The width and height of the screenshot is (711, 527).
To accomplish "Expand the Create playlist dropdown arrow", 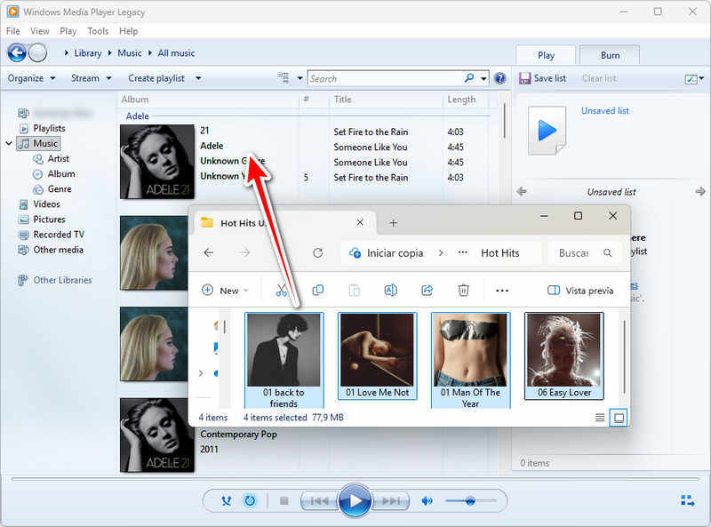I will (198, 78).
